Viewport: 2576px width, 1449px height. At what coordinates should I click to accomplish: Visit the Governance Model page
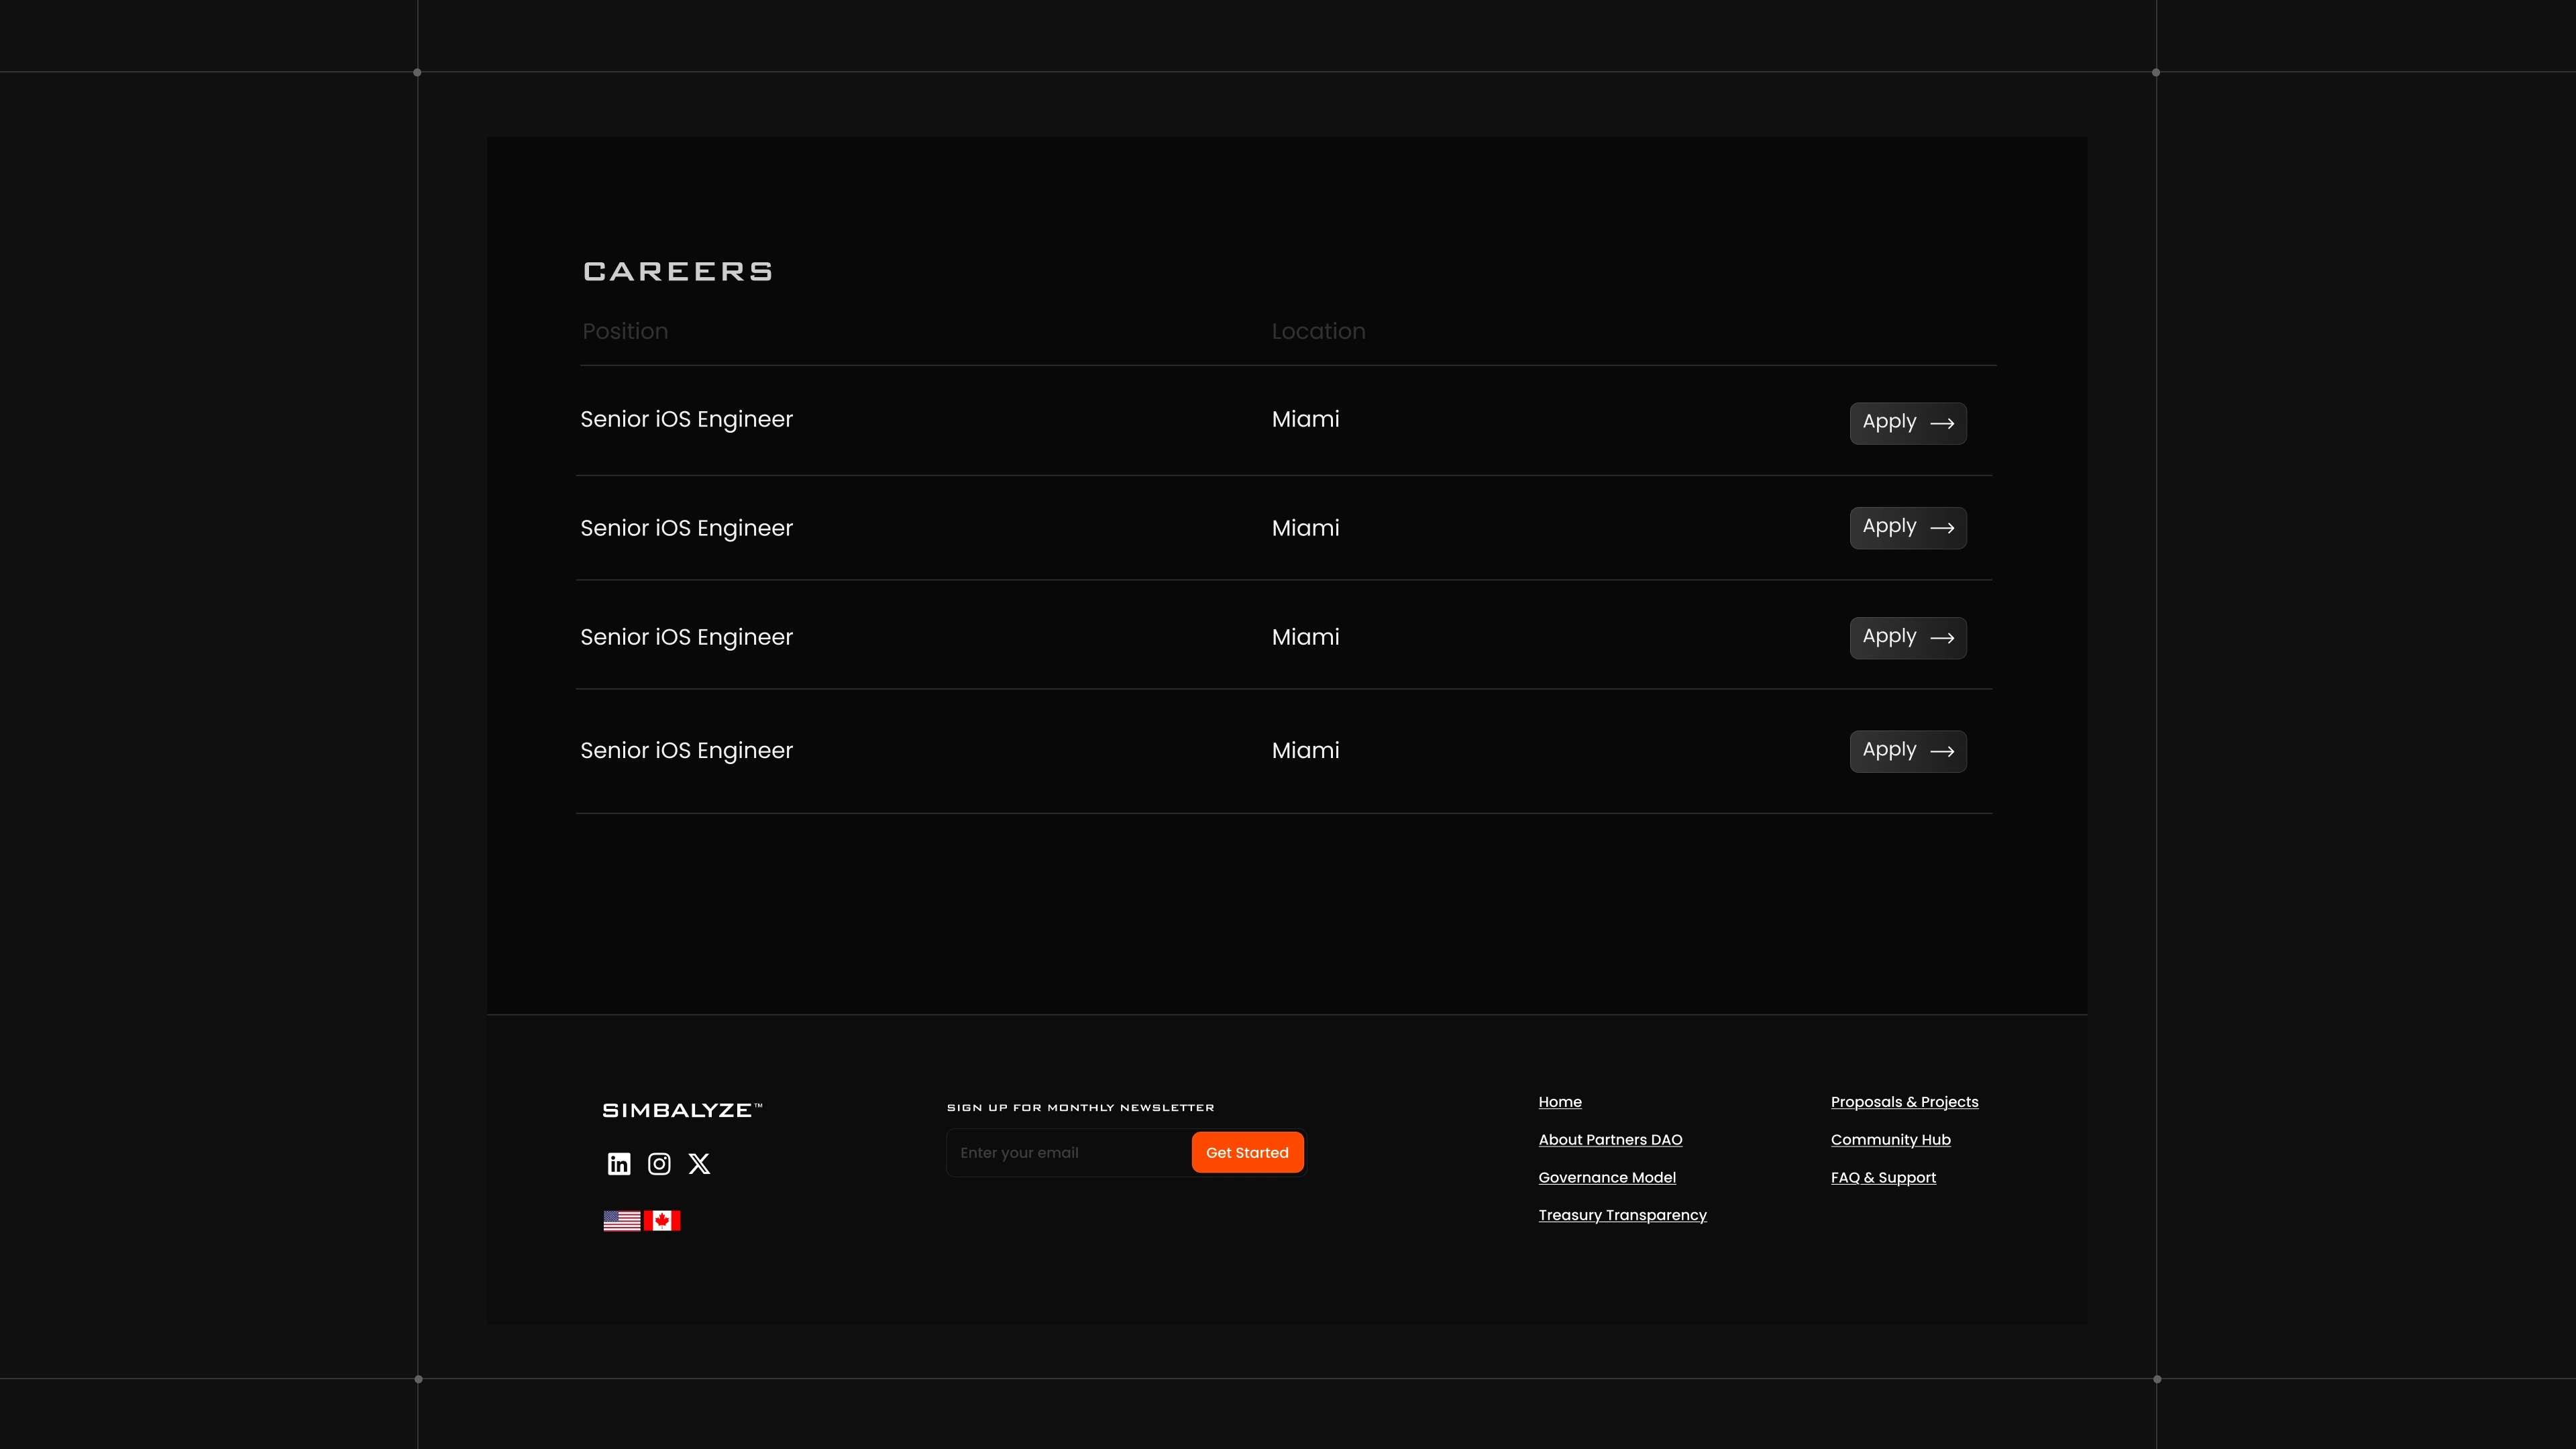pyautogui.click(x=1606, y=1178)
